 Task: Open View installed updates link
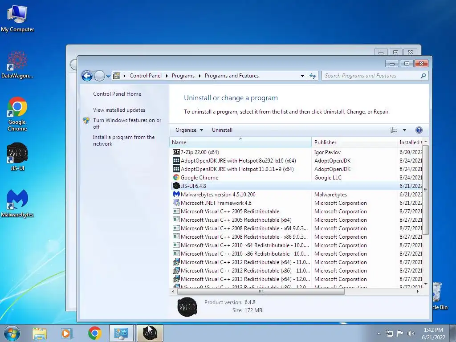pyautogui.click(x=119, y=110)
